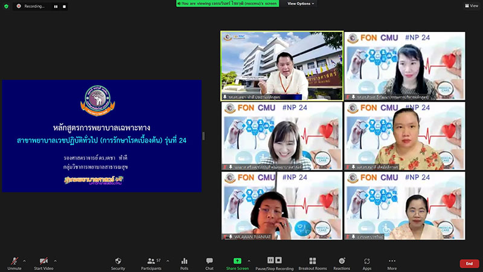The image size is (483, 272).
Task: Start Video camera
Action: 43,264
